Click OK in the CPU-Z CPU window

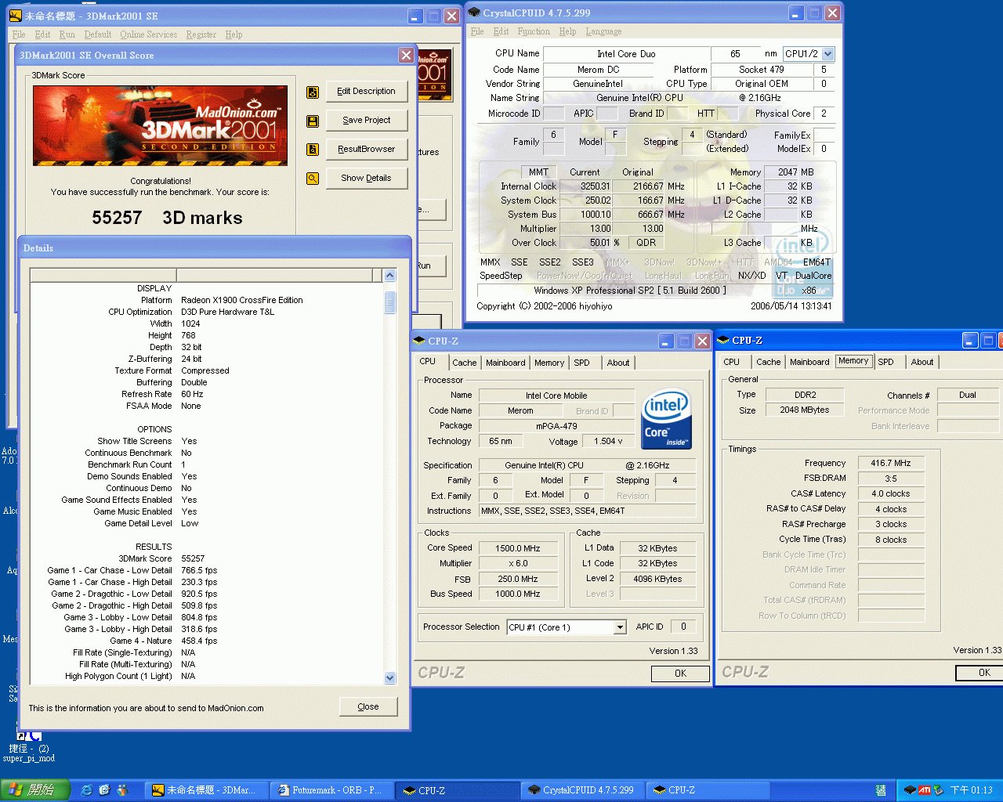coord(680,674)
